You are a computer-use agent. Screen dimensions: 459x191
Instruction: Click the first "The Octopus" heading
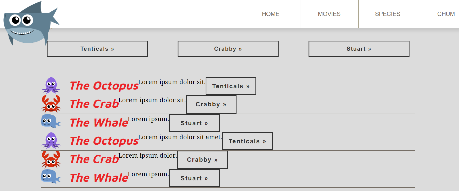(x=104, y=86)
